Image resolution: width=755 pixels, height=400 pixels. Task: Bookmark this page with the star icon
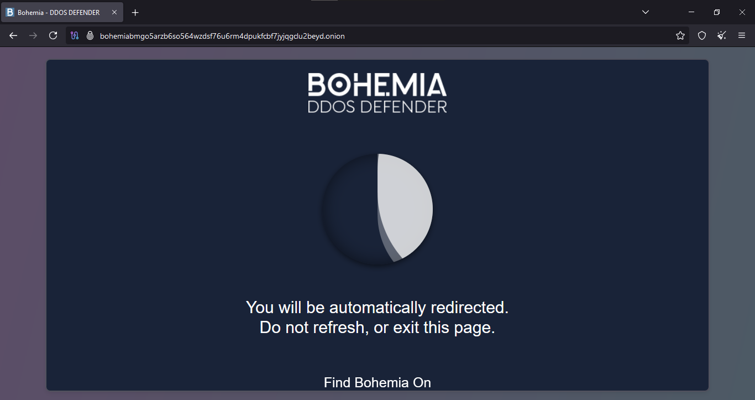(x=680, y=35)
